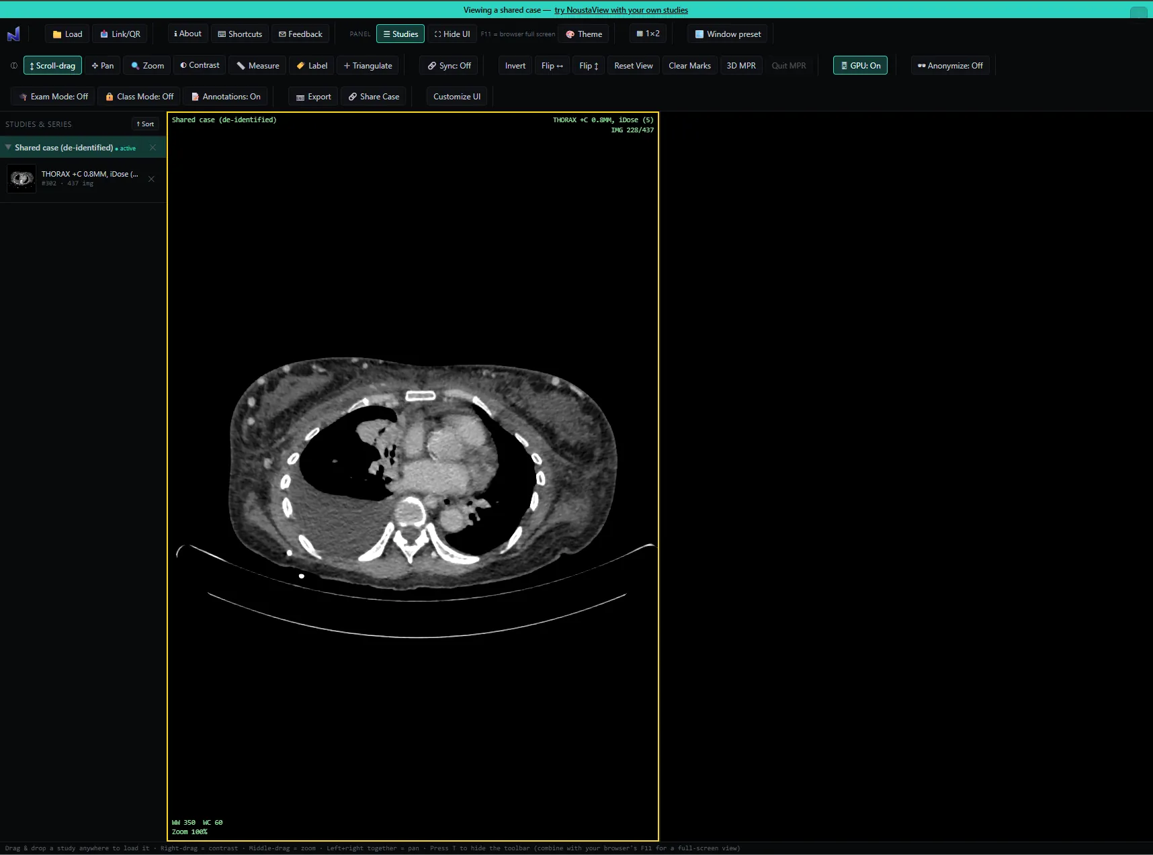This screenshot has width=1153, height=855.
Task: Toggle the Studies panel
Action: tap(400, 34)
